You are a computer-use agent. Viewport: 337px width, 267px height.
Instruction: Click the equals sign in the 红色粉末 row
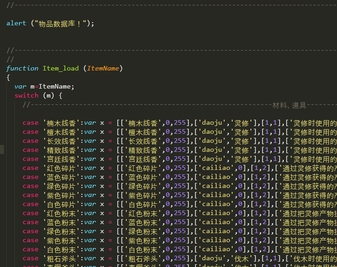(x=110, y=213)
